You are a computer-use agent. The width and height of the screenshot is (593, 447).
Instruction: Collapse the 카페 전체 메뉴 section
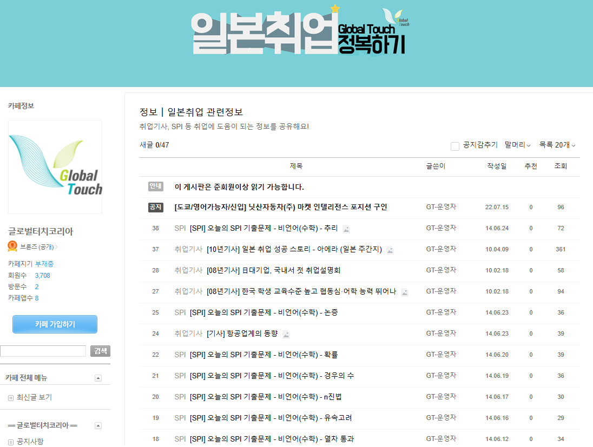(98, 378)
